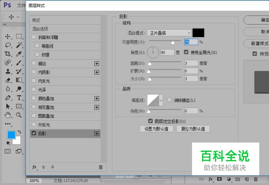Select the Hand tool
269x185 pixels.
(8, 115)
